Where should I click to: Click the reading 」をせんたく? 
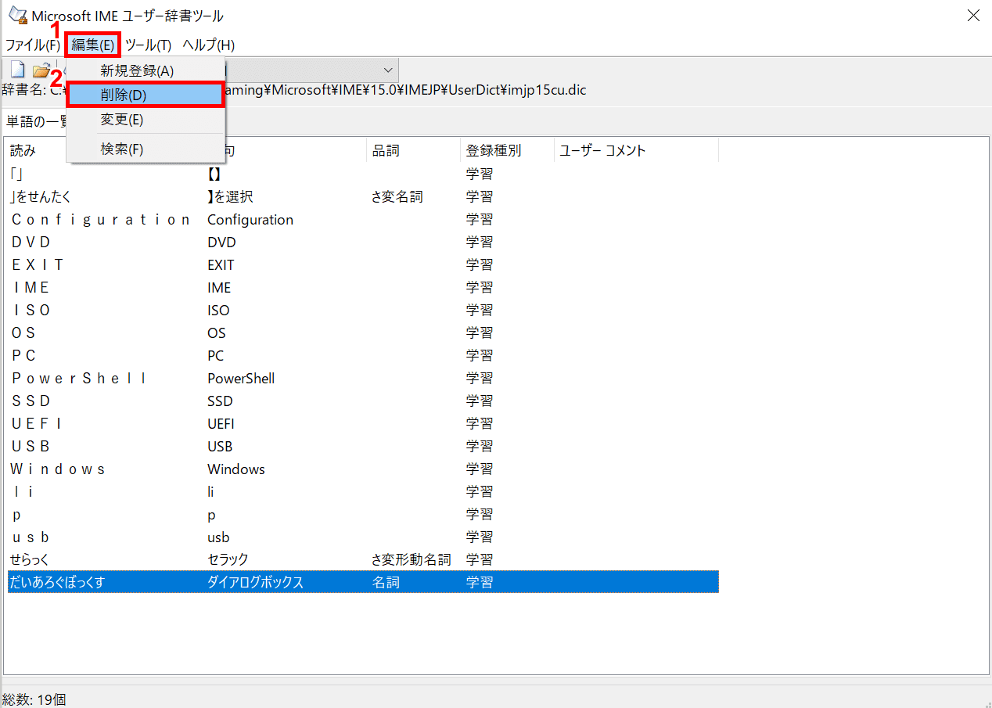tap(41, 197)
